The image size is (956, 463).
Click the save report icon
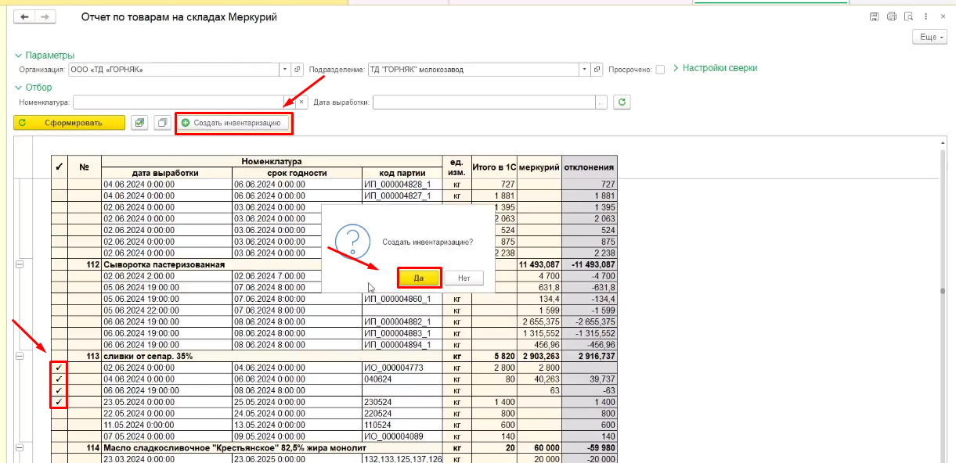pos(875,16)
